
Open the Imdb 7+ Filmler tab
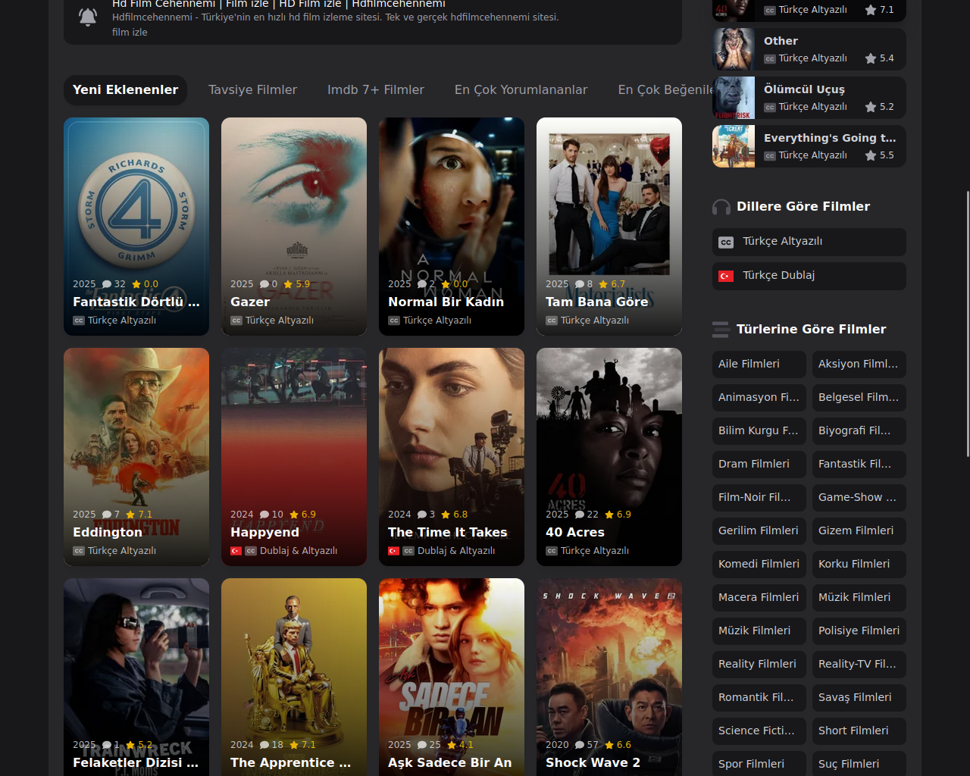coord(376,90)
